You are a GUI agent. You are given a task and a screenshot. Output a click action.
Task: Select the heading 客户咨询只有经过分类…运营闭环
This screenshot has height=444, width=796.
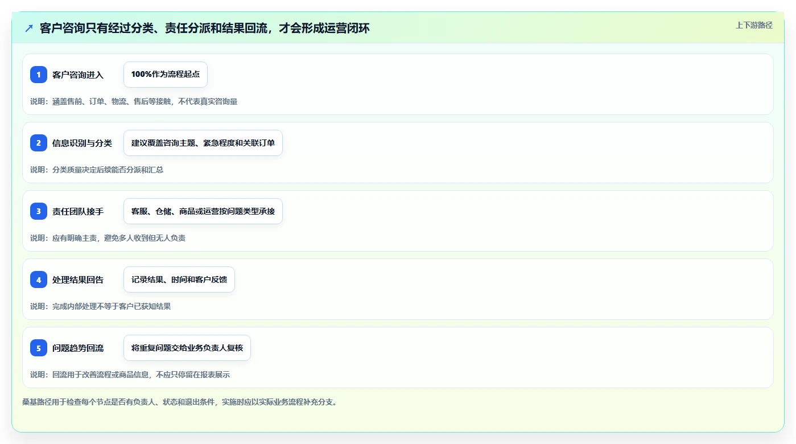pyautogui.click(x=205, y=28)
